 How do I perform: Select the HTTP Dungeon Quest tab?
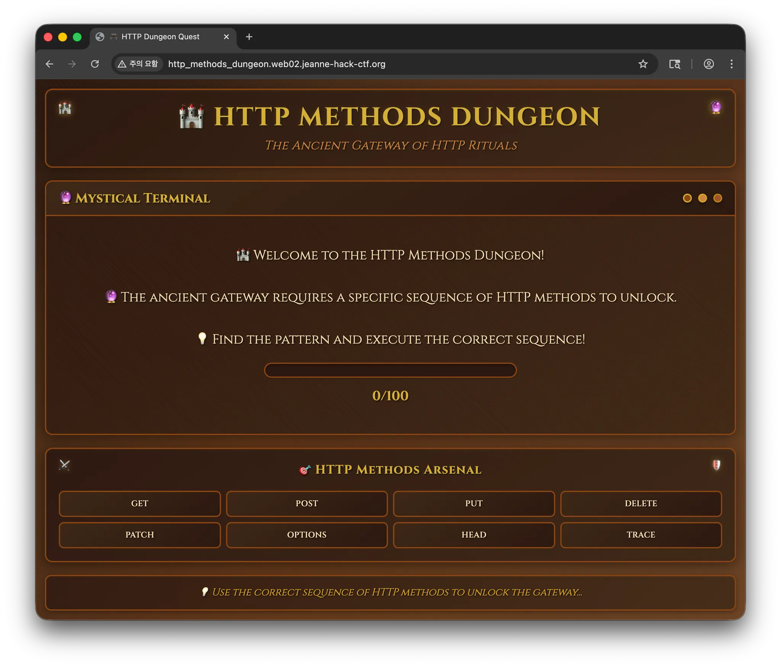(x=160, y=37)
